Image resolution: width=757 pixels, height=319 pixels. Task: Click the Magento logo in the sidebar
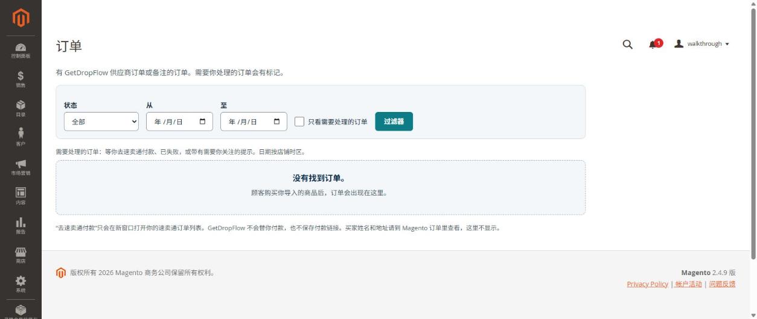click(x=21, y=17)
